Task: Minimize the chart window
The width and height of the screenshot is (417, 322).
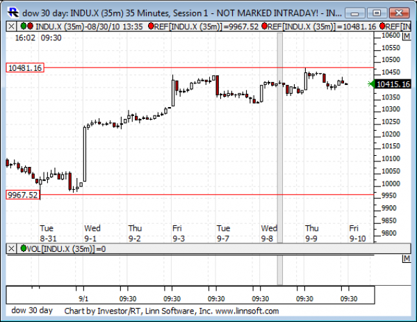Action: 355,13
